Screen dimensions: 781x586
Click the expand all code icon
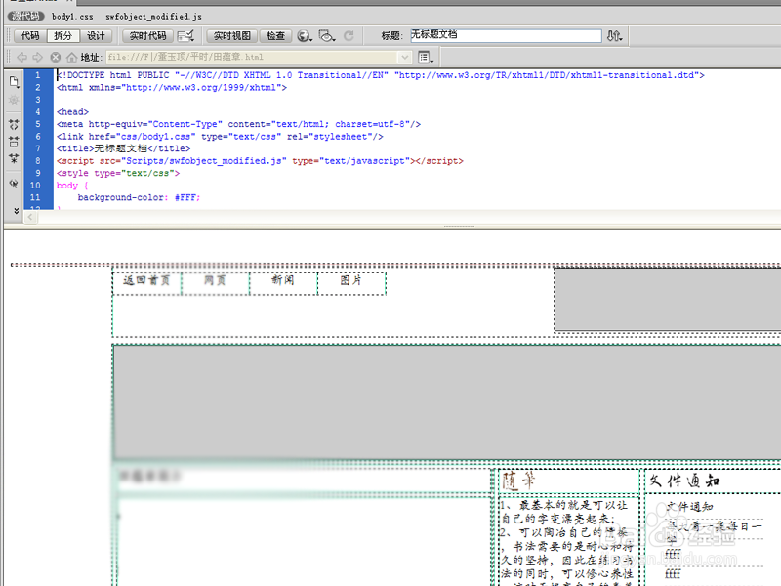pyautogui.click(x=14, y=159)
